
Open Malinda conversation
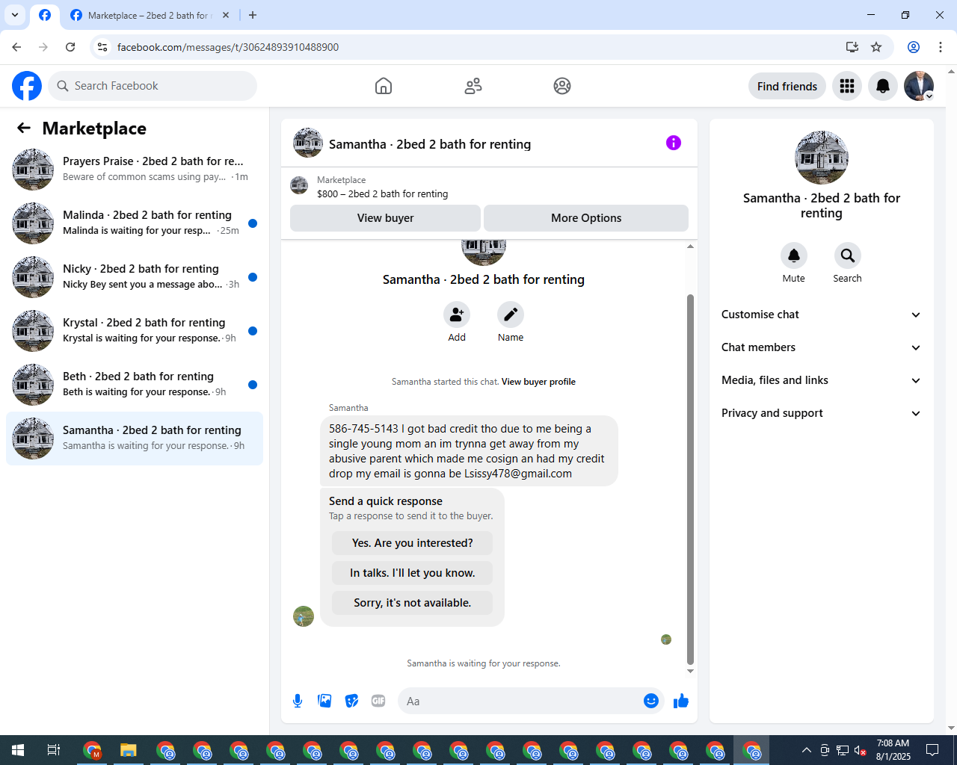[x=135, y=223]
